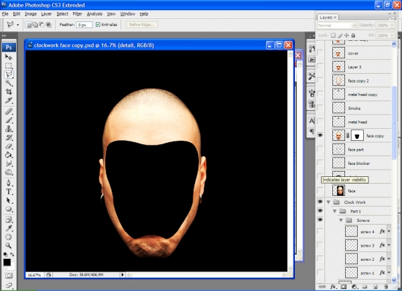Select the Magic Wand tool

tap(9, 83)
